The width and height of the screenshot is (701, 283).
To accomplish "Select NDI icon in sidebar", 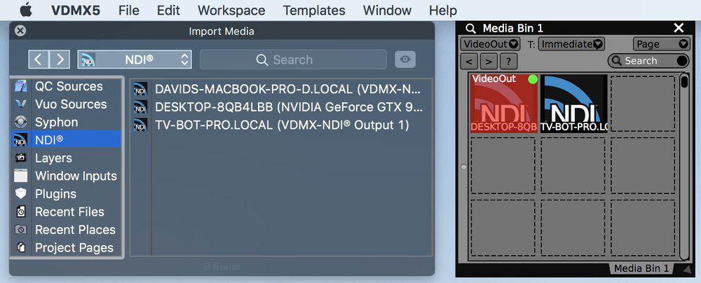I will [20, 139].
